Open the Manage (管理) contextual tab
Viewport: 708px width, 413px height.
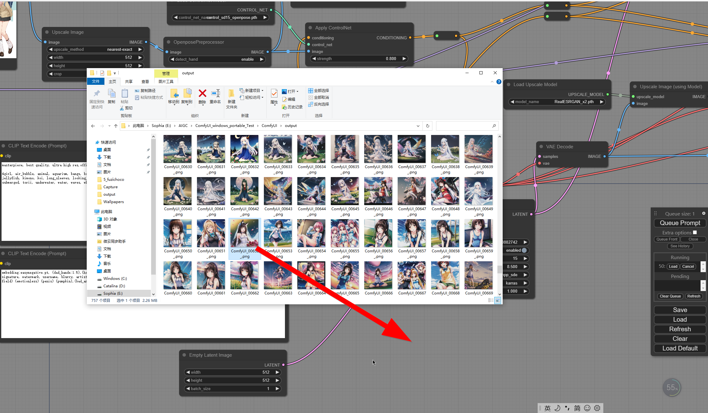[x=166, y=73]
